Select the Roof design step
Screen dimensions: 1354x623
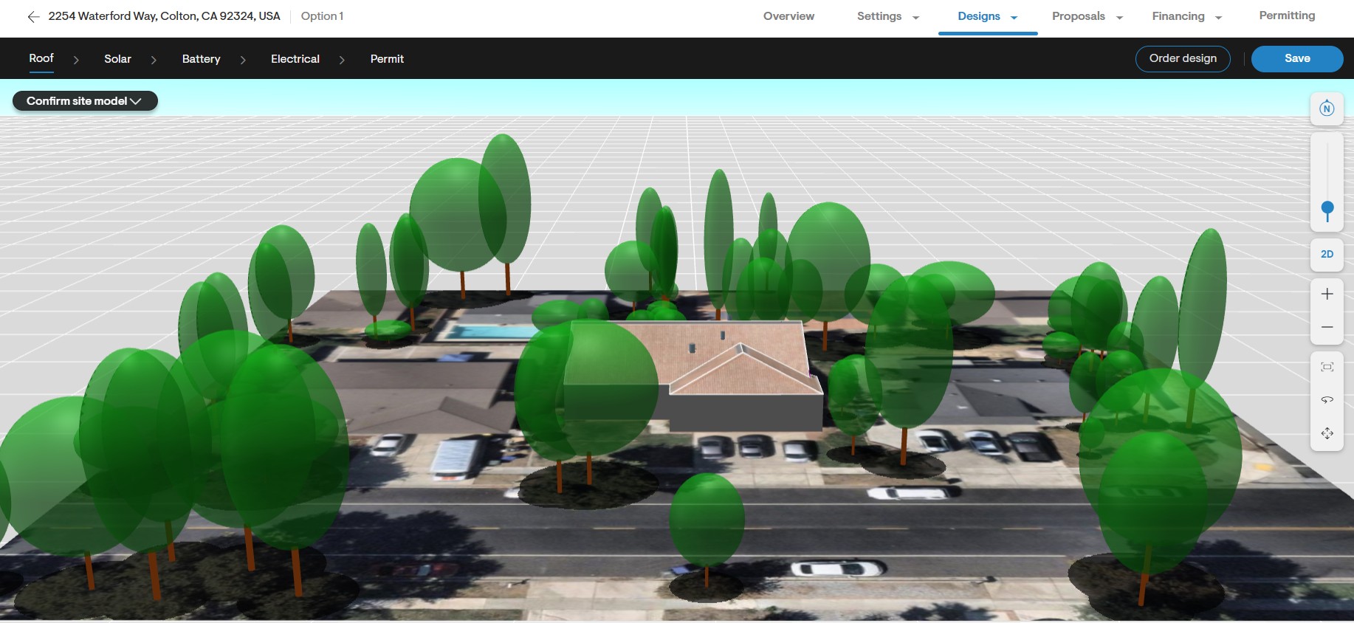(41, 58)
